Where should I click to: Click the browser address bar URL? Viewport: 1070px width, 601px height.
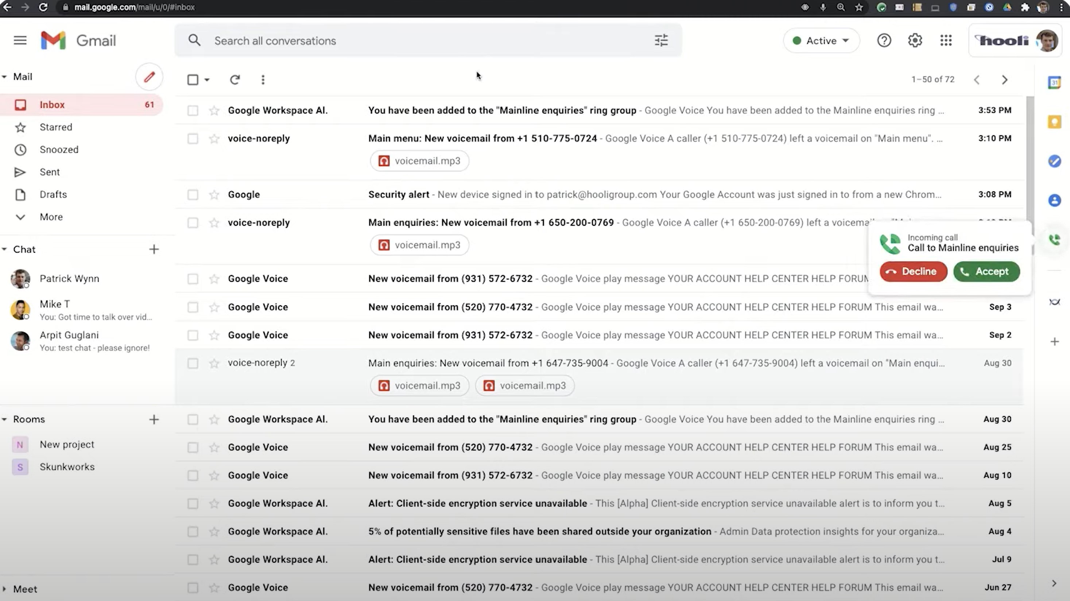click(x=134, y=7)
